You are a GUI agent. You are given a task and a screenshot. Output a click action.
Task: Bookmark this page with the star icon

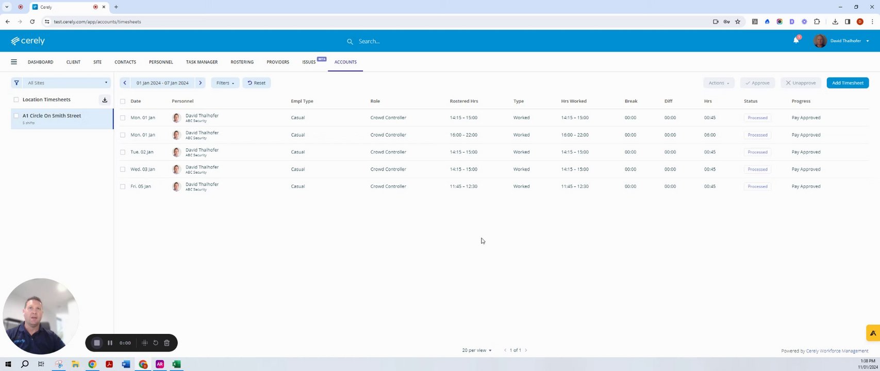(738, 22)
